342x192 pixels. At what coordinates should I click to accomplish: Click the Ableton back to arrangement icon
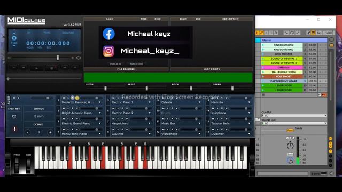324,95
